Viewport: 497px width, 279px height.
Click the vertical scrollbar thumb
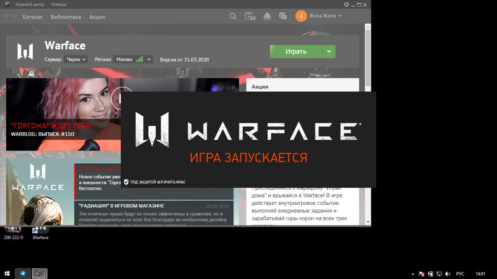tap(368, 57)
